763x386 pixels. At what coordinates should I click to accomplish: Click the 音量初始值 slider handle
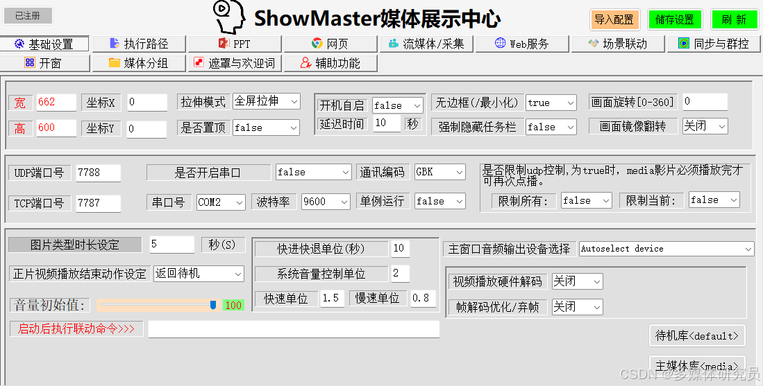(x=212, y=305)
